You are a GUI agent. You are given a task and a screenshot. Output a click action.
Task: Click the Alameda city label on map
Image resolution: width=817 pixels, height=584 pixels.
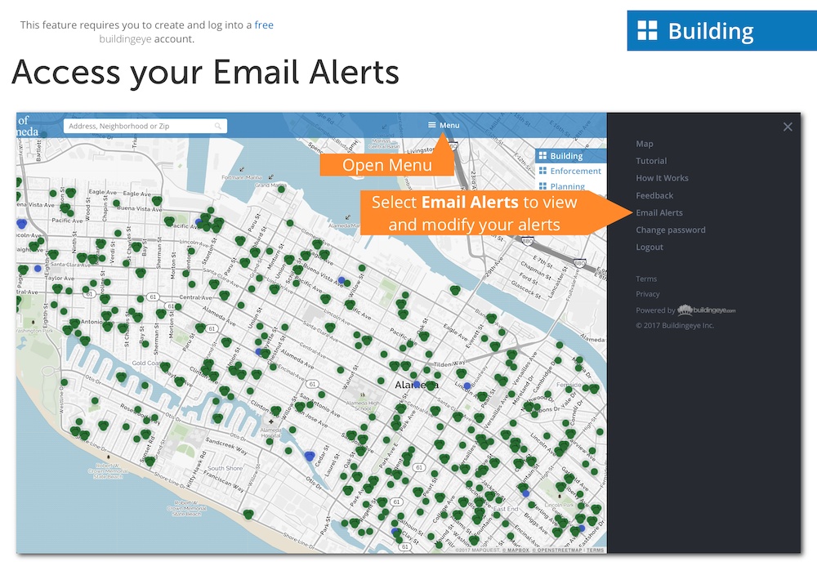coord(417,385)
